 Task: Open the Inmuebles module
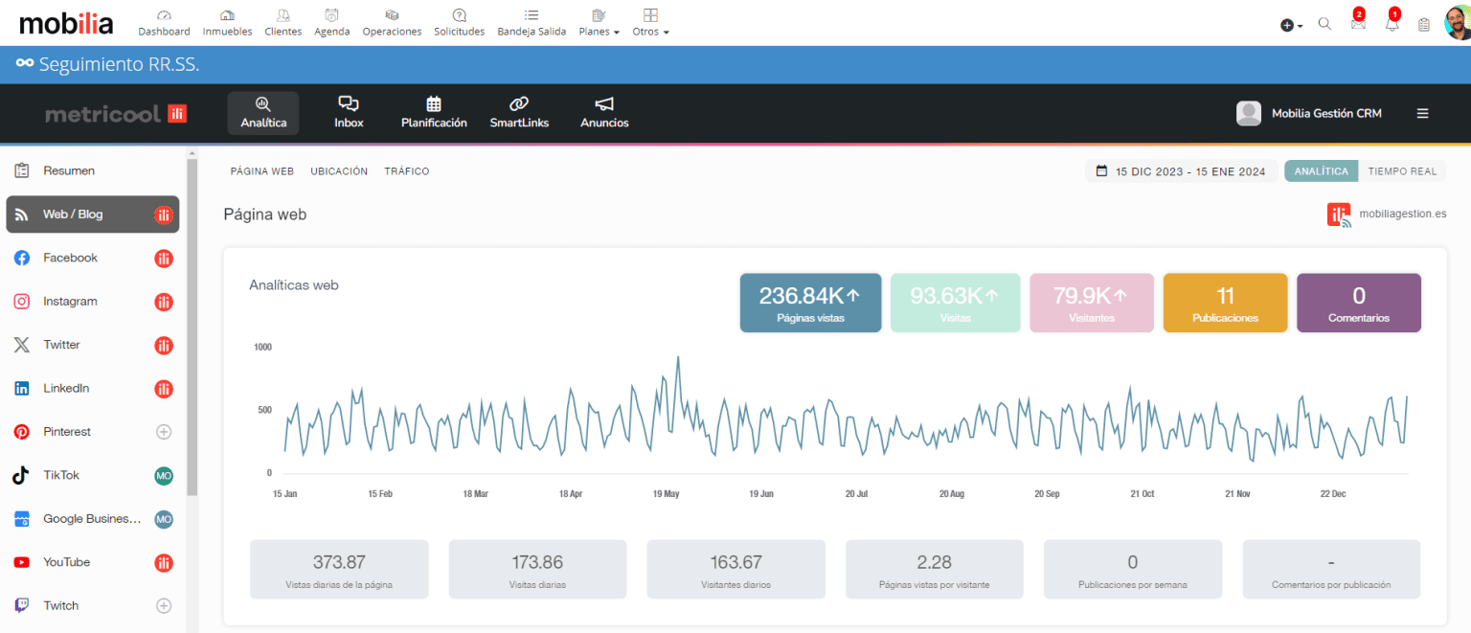[x=227, y=22]
